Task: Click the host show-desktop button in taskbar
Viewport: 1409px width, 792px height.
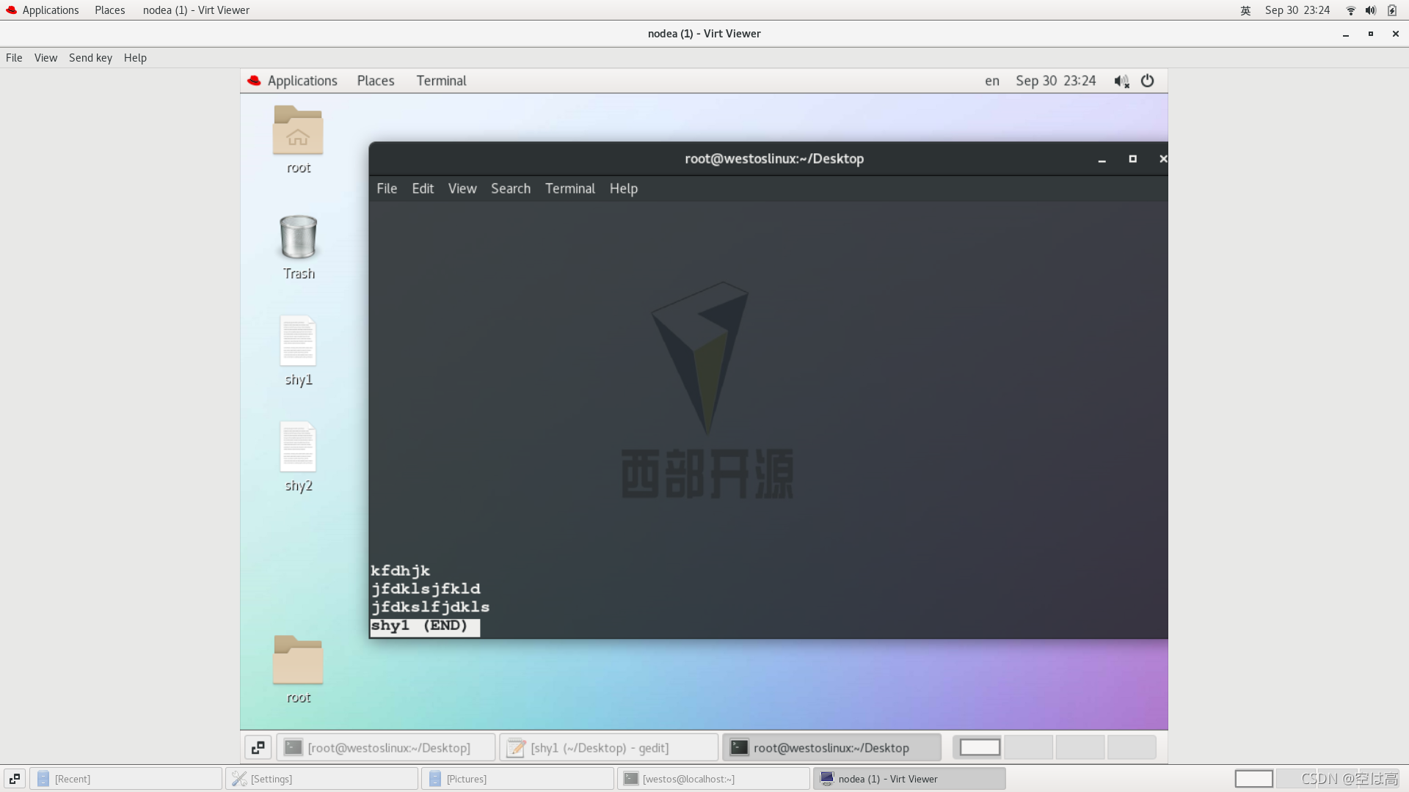Action: [15, 779]
